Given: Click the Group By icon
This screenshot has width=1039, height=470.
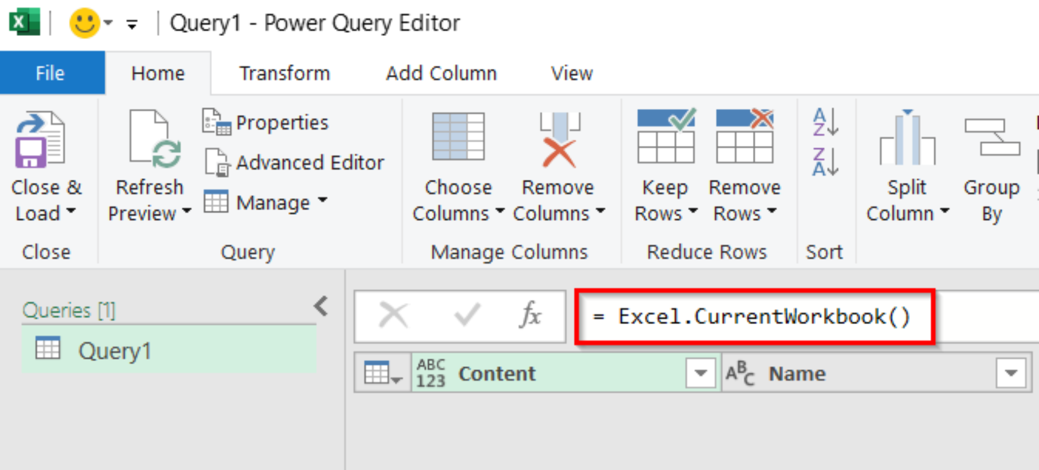Looking at the screenshot, I should tap(992, 138).
